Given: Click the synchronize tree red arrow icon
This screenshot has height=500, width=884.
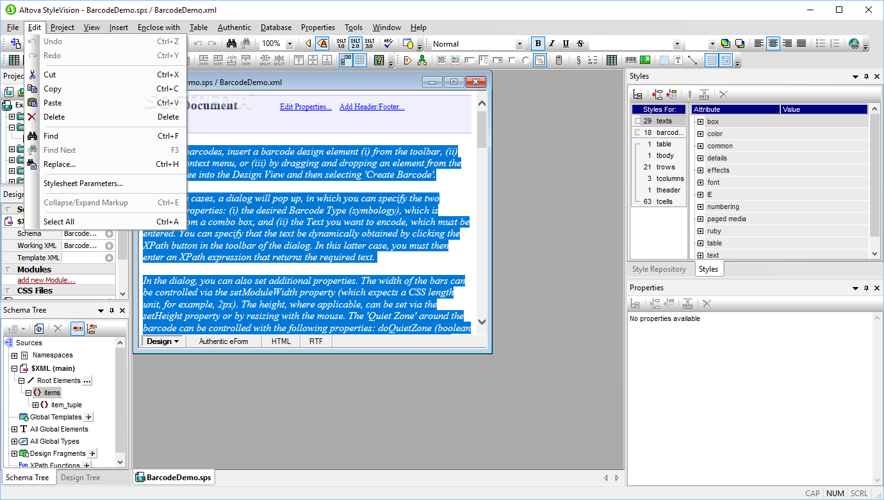Looking at the screenshot, I should coord(78,329).
